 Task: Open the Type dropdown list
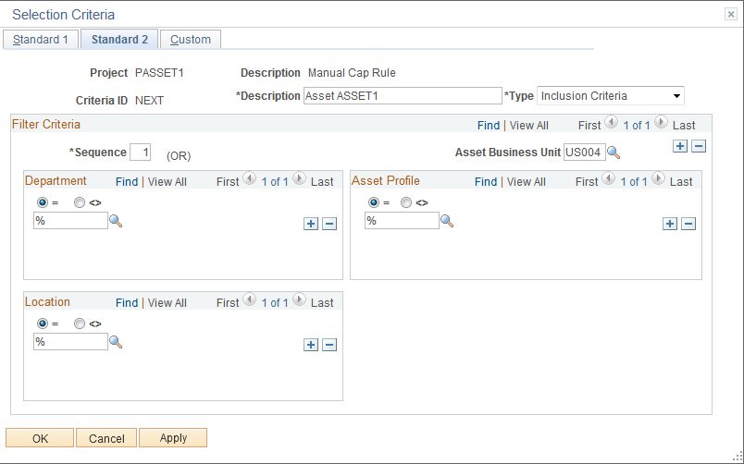610,96
